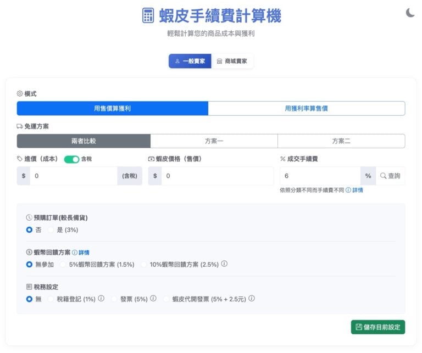Click info icon beside 發票 (5%)
Image resolution: width=422 pixels, height=353 pixels.
tap(153, 299)
